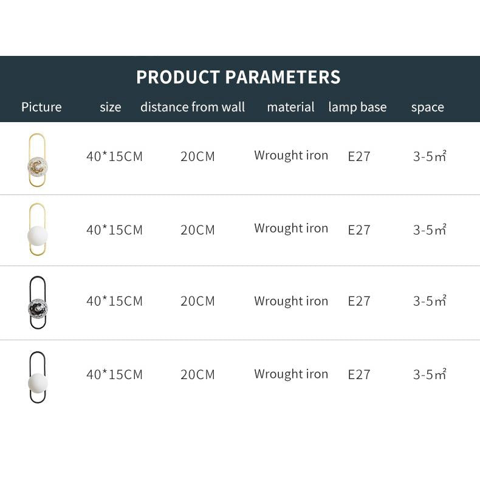Click the PRODUCT PARAMETERS title
The width and height of the screenshot is (480, 480).
click(x=238, y=78)
